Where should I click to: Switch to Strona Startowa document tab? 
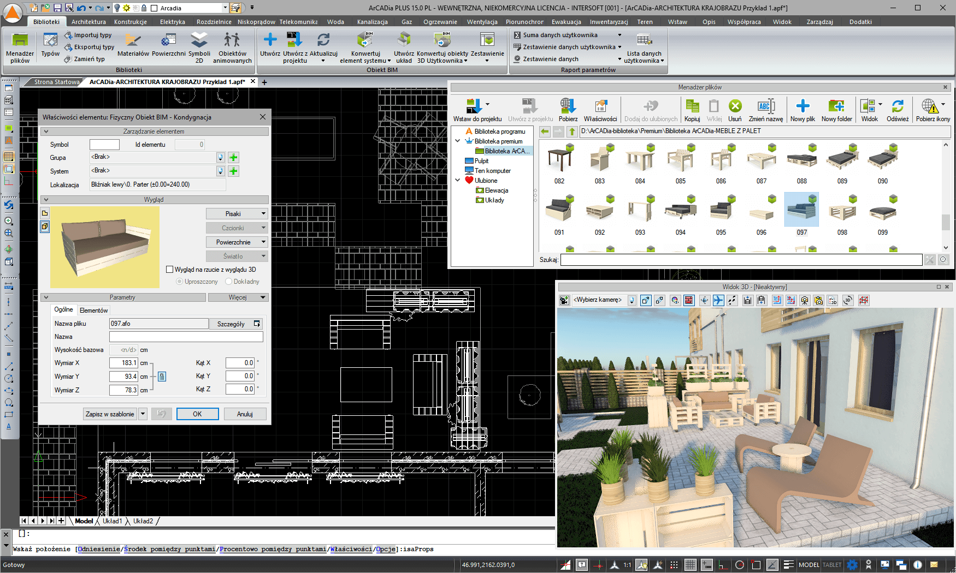pyautogui.click(x=57, y=82)
